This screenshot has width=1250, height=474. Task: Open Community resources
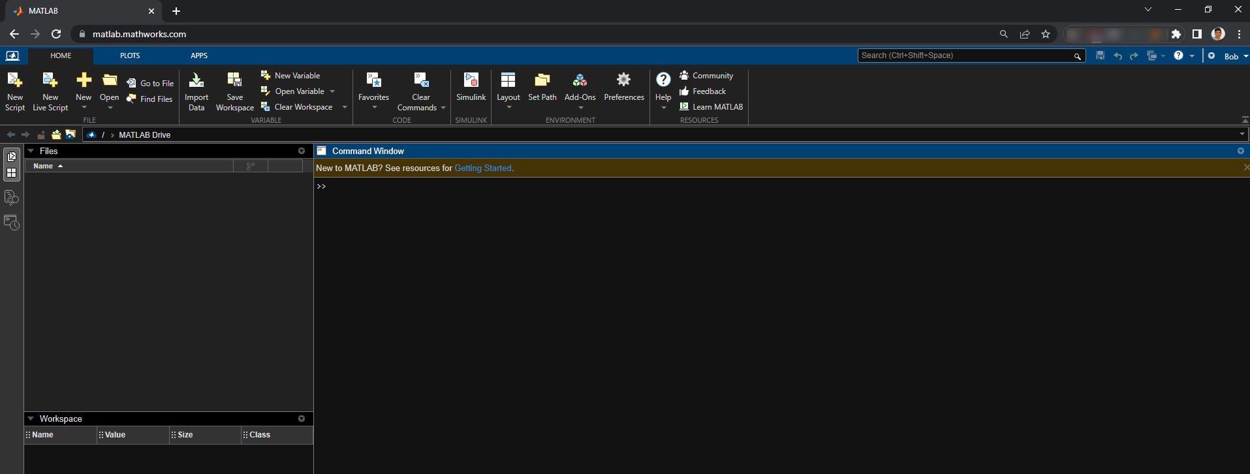tap(706, 76)
